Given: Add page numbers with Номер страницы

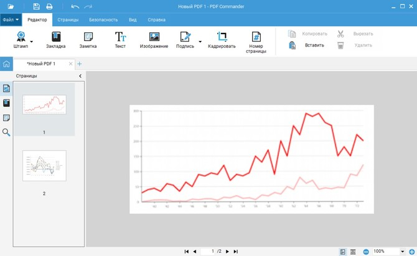Looking at the screenshot, I should (x=256, y=42).
